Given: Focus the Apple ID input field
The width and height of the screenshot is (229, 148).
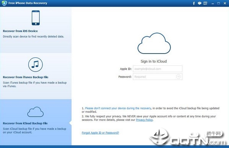Looking at the screenshot, I should 158,69.
